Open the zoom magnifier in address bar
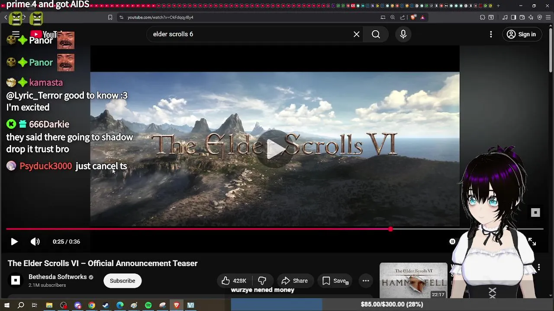Image resolution: width=554 pixels, height=311 pixels. tap(393, 17)
